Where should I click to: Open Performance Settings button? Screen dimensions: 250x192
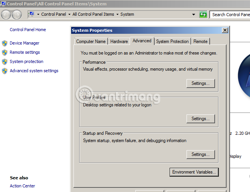[200, 83]
